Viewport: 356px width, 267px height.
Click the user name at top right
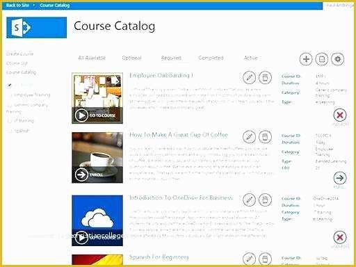click(x=340, y=5)
